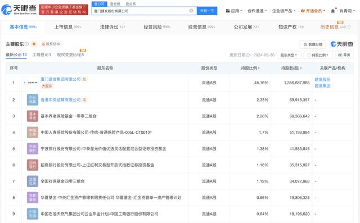Click the equity icon after 厦门建发集团有限公司
This screenshot has width=360, height=223.
(x=84, y=79)
